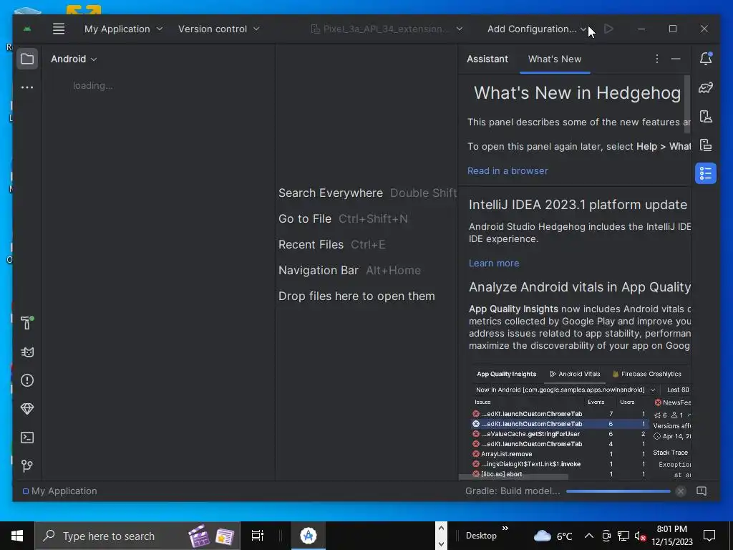Open Pixel_3a_API_34 device selector dropdown

tap(387, 29)
